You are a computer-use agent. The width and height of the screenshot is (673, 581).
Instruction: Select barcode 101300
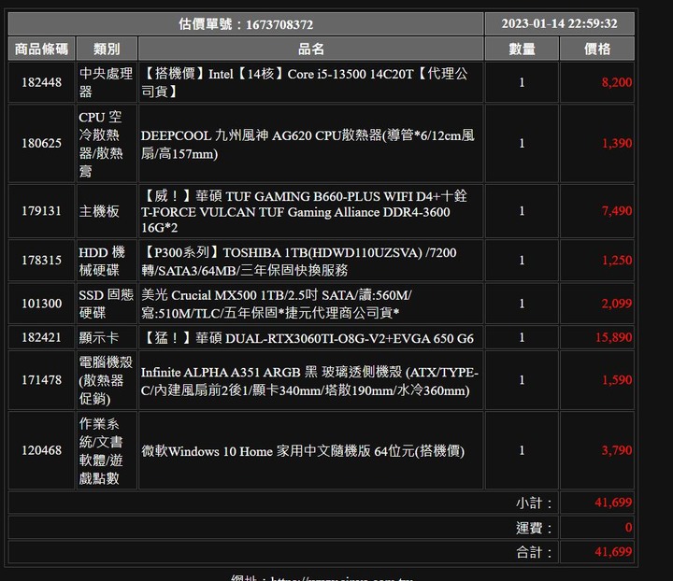point(42,304)
